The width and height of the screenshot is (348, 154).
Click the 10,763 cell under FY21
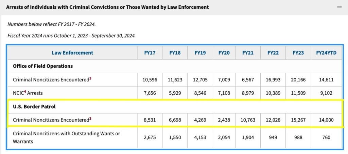tap(248, 119)
